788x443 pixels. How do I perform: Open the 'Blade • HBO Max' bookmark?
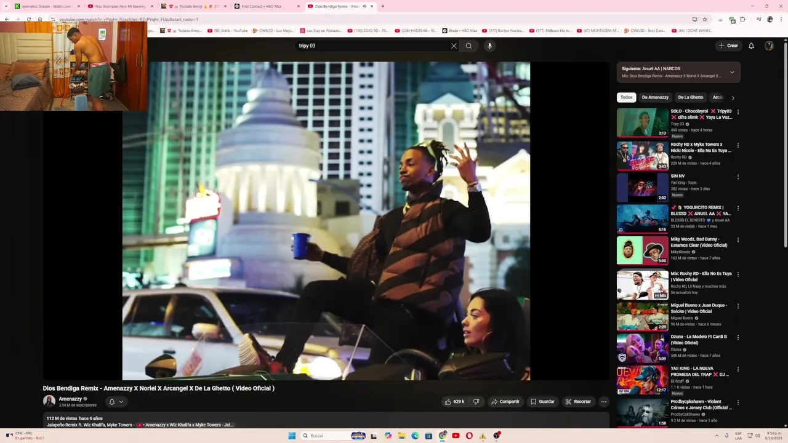[460, 31]
